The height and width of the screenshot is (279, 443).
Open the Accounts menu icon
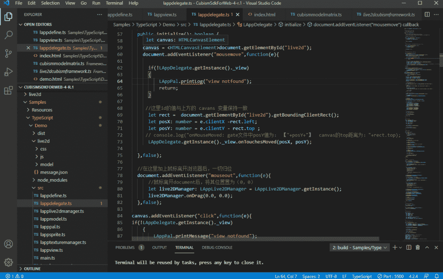pyautogui.click(x=9, y=244)
